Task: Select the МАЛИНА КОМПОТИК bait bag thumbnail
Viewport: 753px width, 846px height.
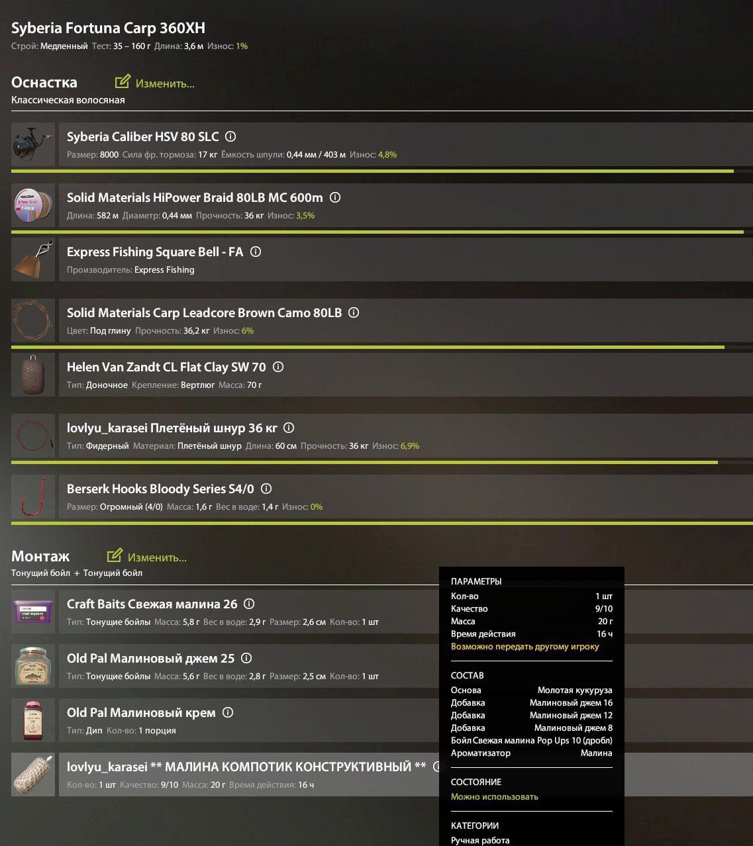Action: [33, 775]
